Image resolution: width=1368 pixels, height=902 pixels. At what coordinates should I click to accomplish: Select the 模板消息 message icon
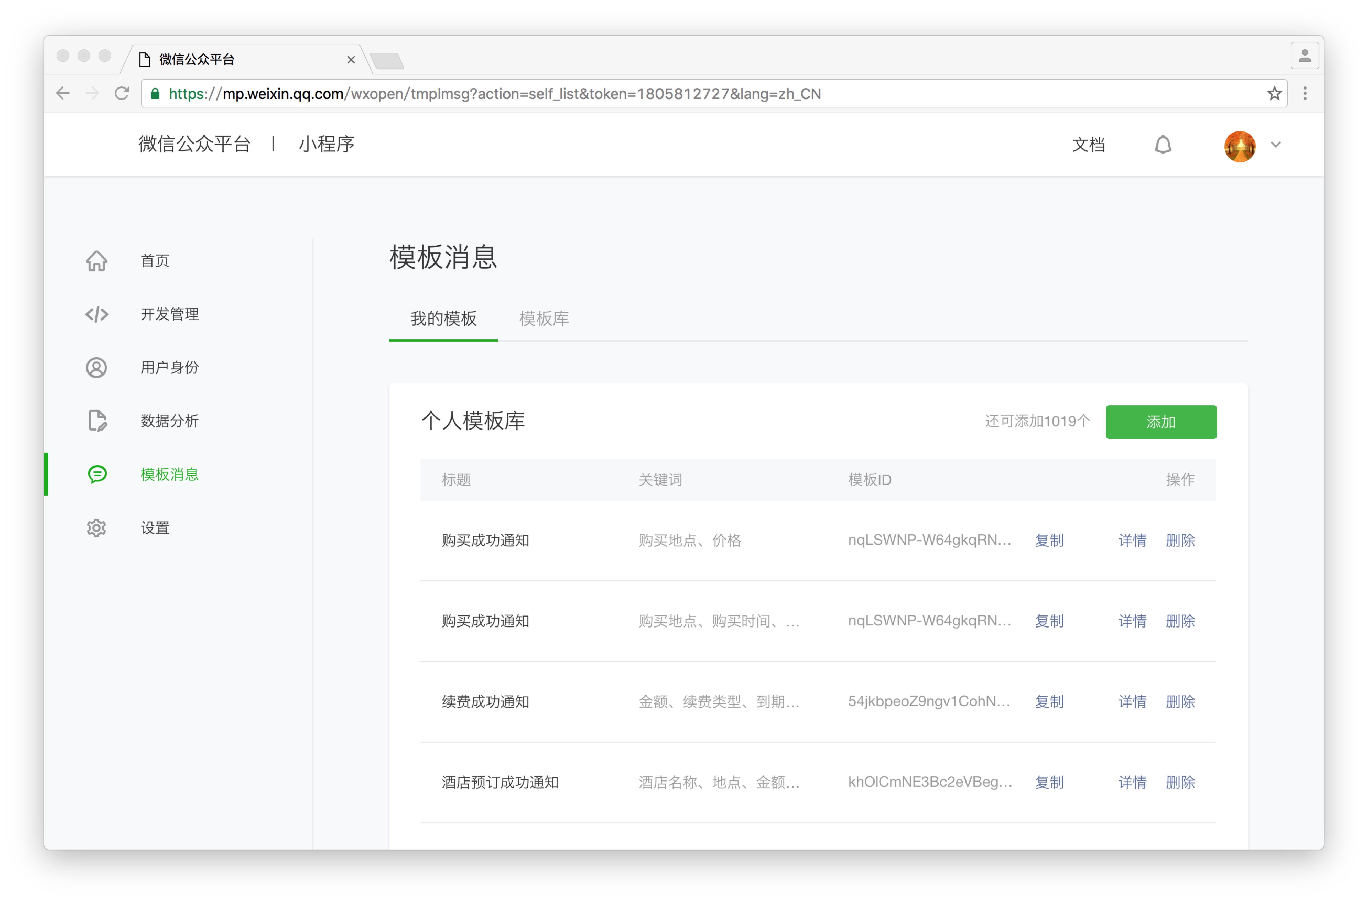tap(97, 474)
